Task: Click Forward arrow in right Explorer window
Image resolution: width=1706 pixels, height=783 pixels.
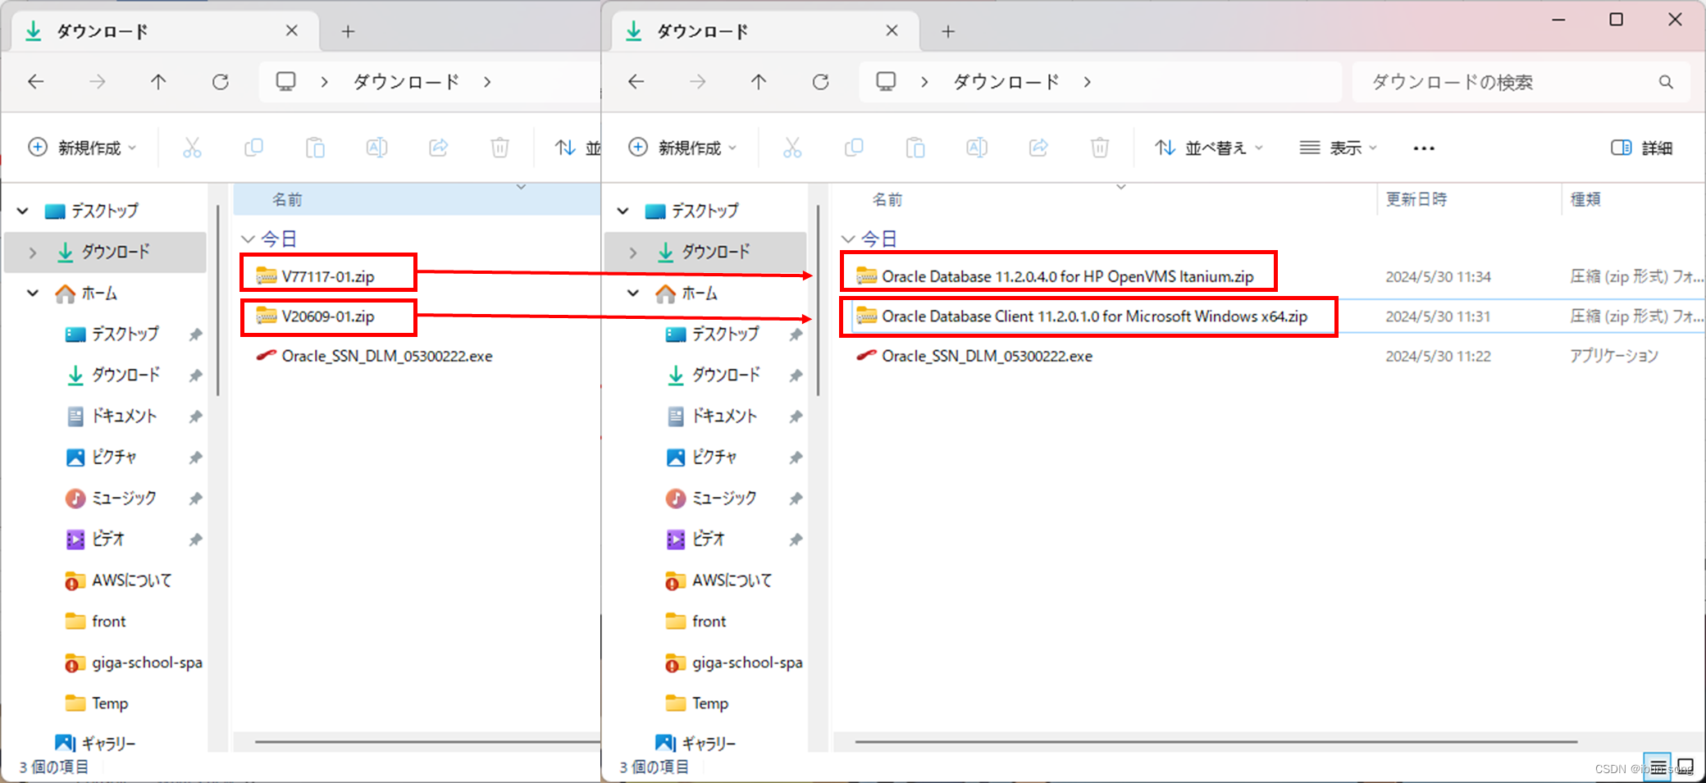Action: [x=698, y=81]
